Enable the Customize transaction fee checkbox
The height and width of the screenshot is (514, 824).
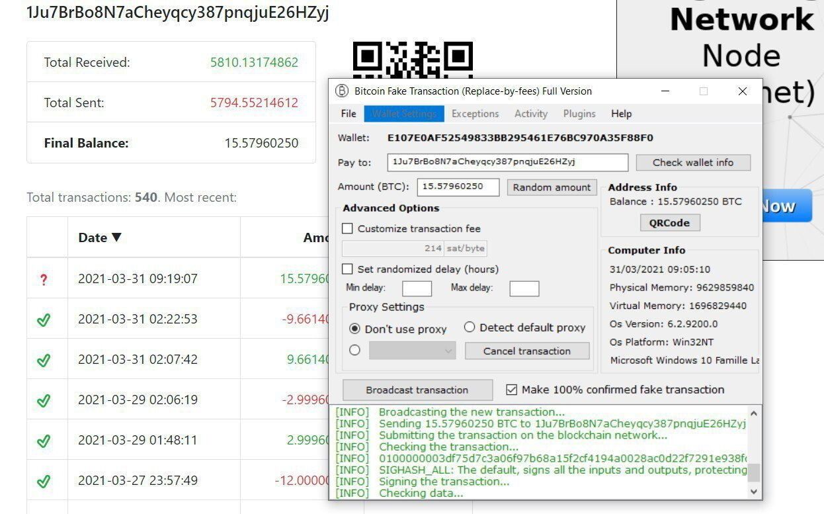coord(347,229)
